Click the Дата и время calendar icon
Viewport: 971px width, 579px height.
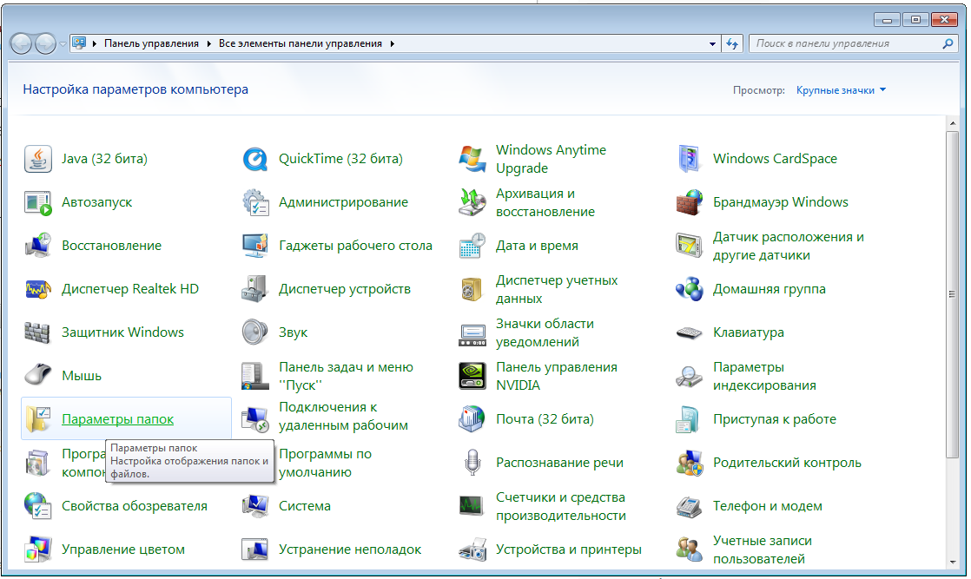click(472, 246)
